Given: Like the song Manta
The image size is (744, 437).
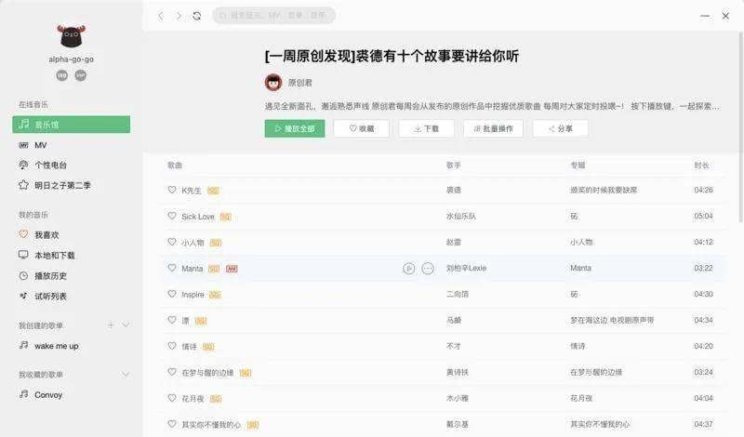Looking at the screenshot, I should click(172, 268).
